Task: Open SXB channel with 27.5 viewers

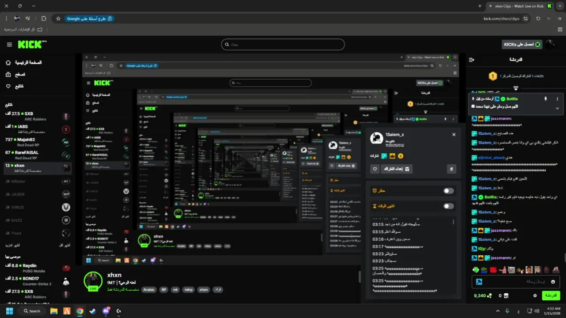Action: (x=37, y=116)
